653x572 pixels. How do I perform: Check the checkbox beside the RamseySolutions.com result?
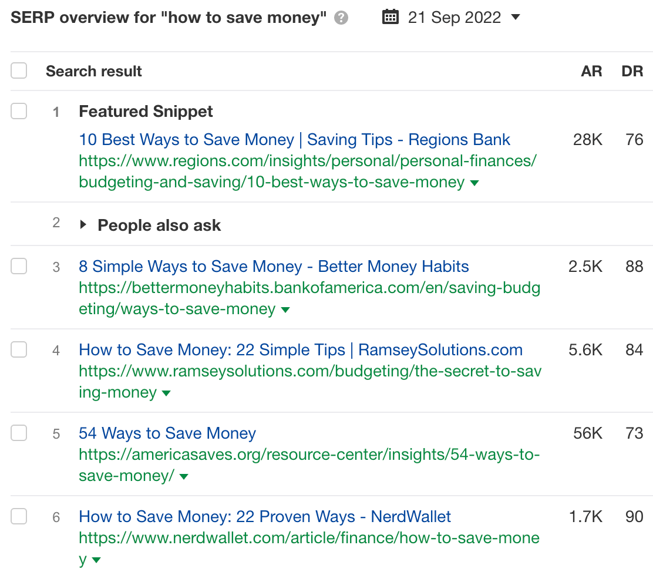pos(19,349)
